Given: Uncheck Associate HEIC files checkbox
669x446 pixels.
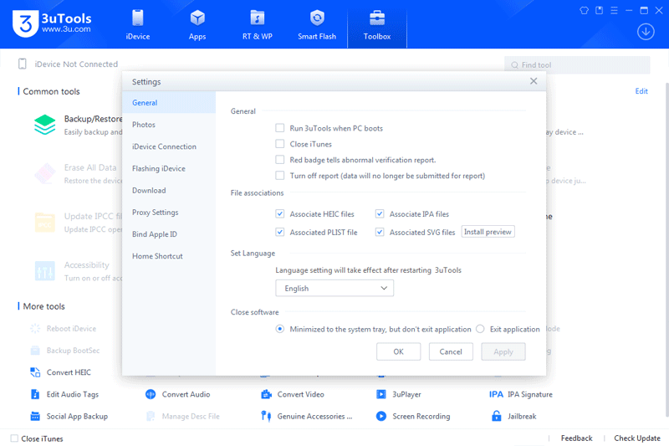Looking at the screenshot, I should click(280, 214).
